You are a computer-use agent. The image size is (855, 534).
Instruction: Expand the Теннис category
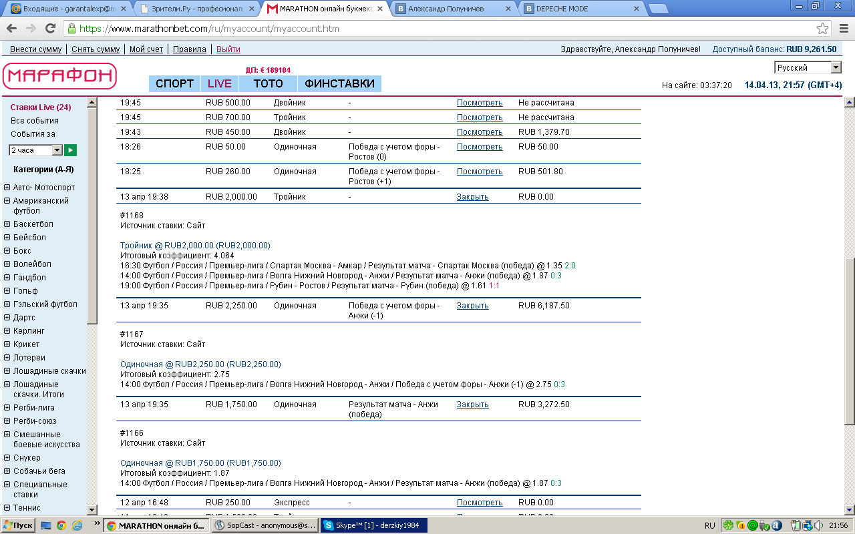(x=7, y=508)
